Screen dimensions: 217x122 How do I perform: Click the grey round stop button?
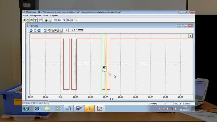tap(50, 20)
